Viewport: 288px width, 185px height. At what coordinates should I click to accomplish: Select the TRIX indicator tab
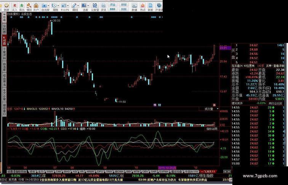[x=109, y=172]
